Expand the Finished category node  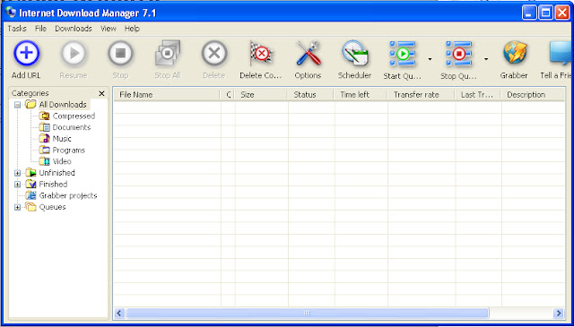coord(17,185)
